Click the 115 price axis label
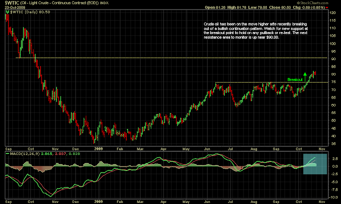This screenshot has width=341, height=204. pyautogui.click(x=332, y=20)
